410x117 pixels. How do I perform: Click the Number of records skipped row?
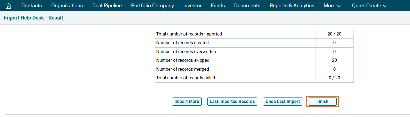183,60
